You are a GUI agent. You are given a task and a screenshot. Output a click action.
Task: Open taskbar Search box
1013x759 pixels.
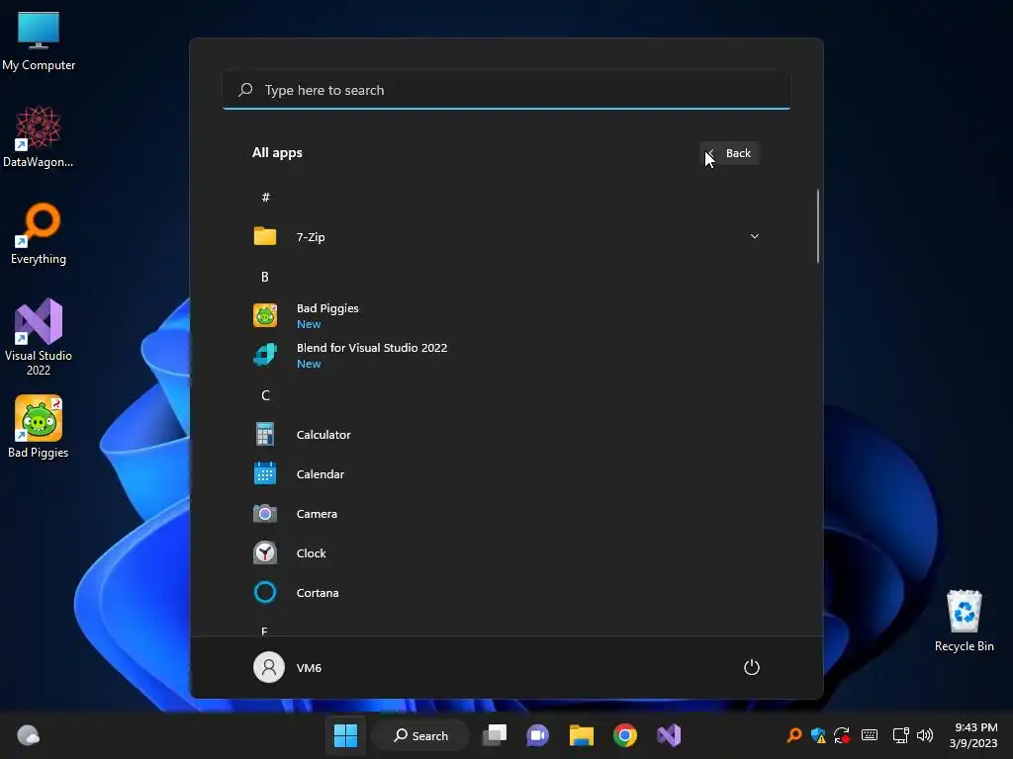coord(420,735)
